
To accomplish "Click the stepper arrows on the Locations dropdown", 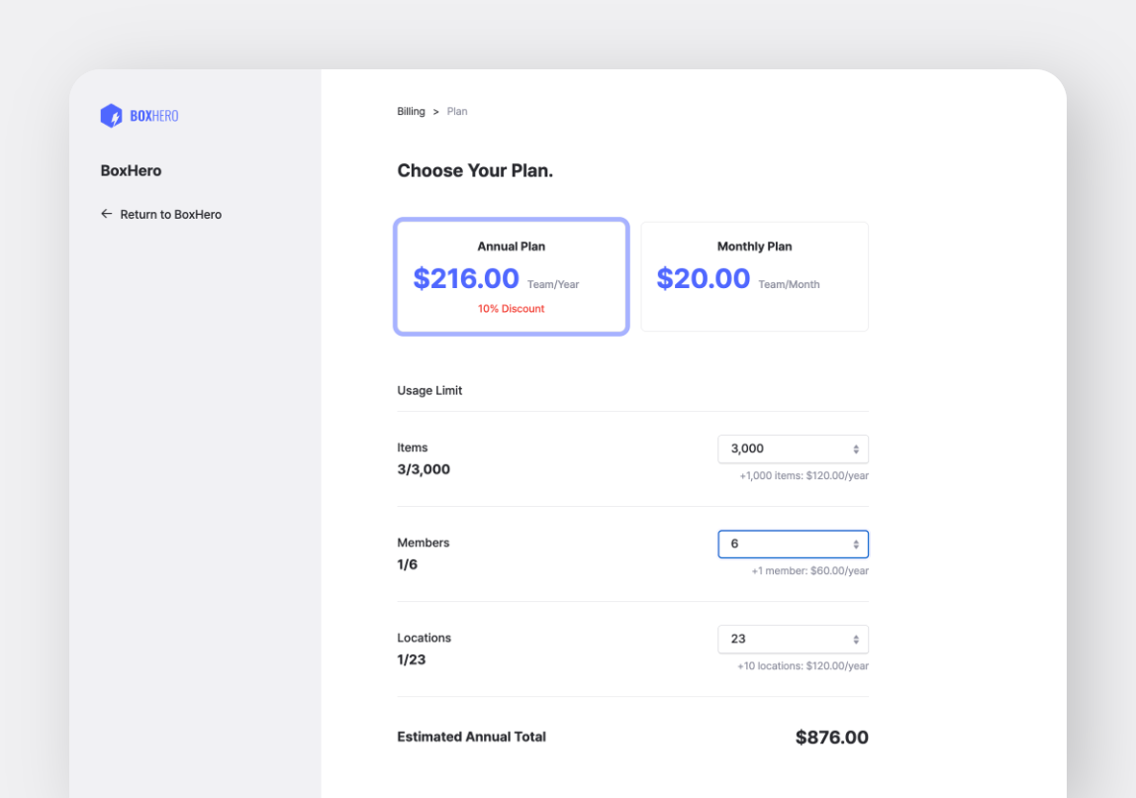I will [857, 639].
